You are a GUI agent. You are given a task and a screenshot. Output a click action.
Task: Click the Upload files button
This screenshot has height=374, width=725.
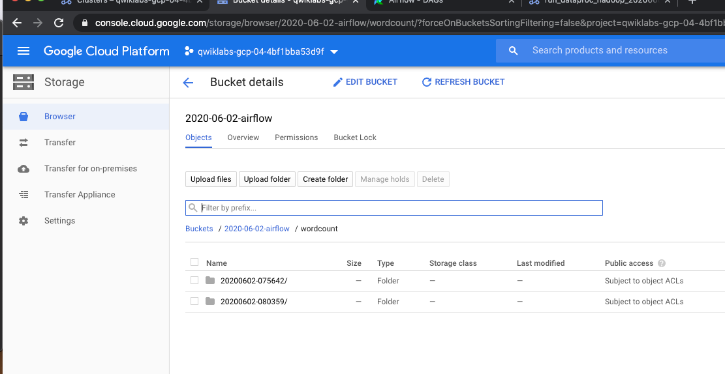[211, 179]
